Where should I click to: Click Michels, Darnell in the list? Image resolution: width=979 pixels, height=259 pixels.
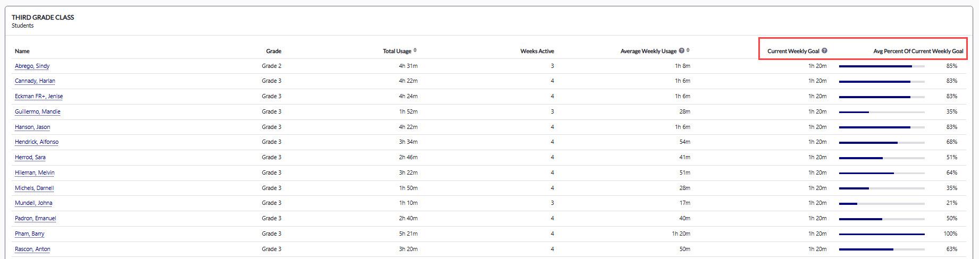34,188
